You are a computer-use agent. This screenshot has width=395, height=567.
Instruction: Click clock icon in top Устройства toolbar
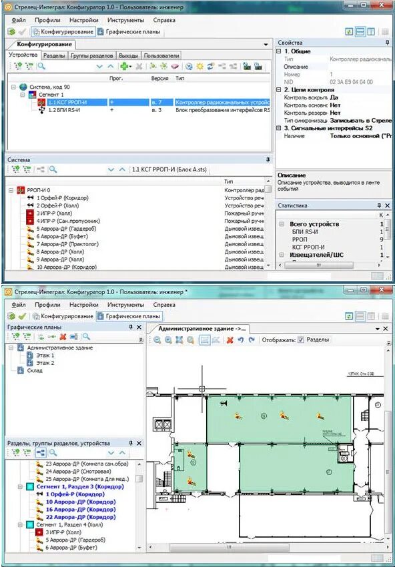(x=188, y=67)
